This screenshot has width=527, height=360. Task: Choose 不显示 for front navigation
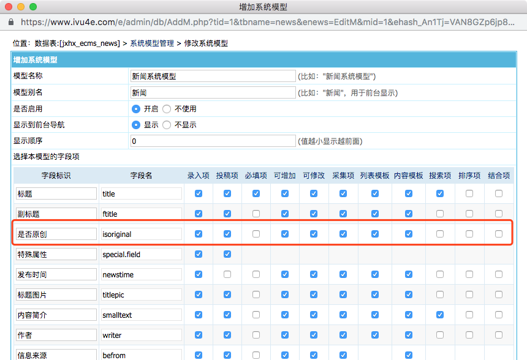[x=167, y=125]
